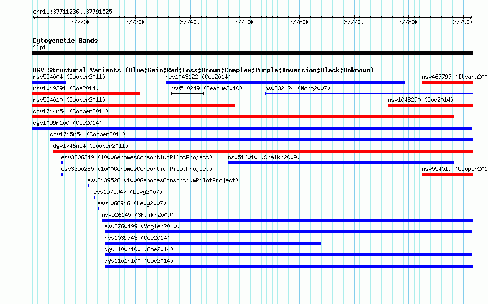Click dgv1101n100 (Coe2014) label
This screenshot has height=304, width=488.
point(139,261)
